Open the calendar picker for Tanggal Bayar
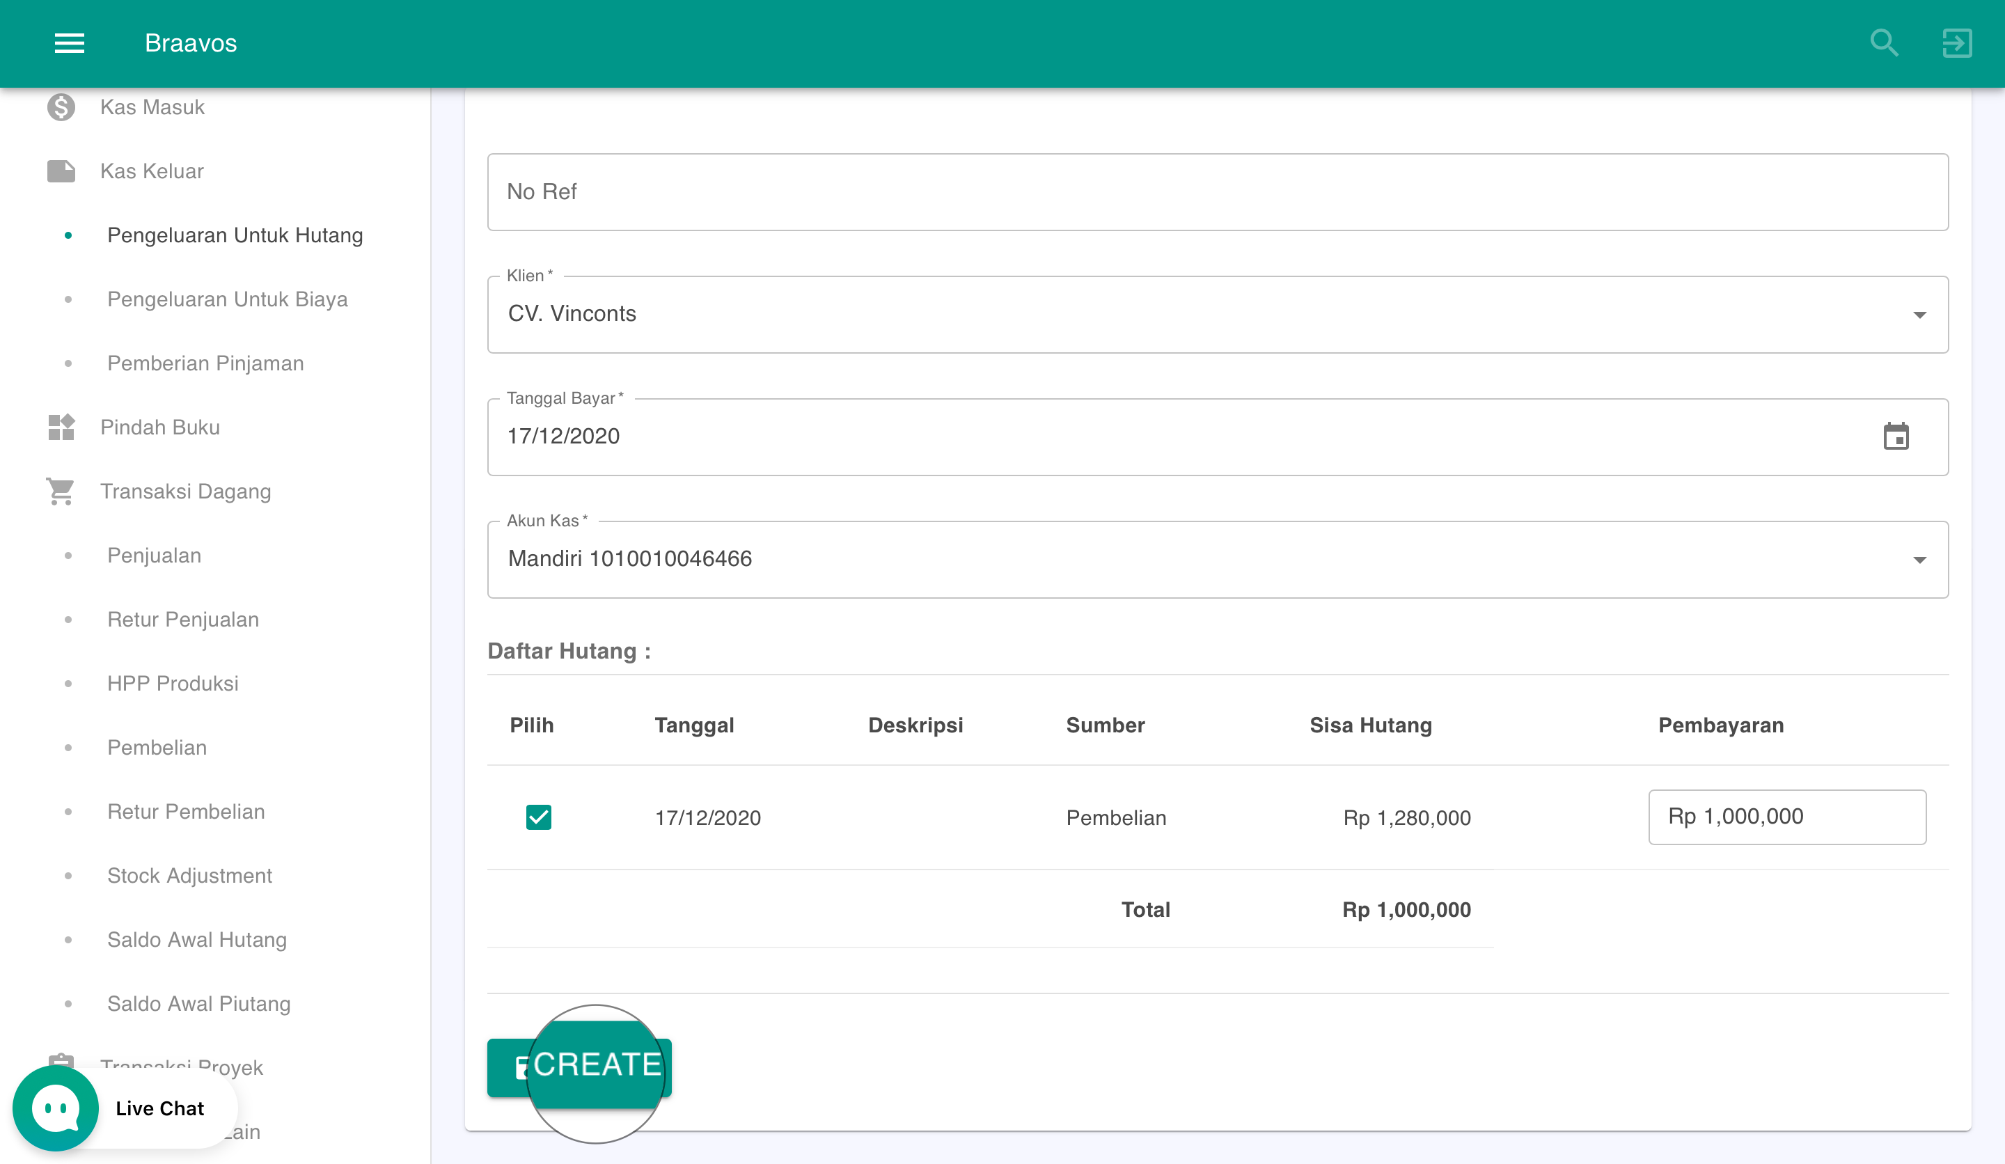 (1898, 436)
